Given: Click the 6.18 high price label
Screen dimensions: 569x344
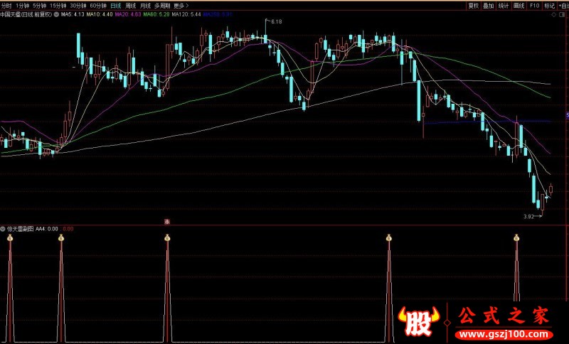Looking at the screenshot, I should click(x=276, y=22).
